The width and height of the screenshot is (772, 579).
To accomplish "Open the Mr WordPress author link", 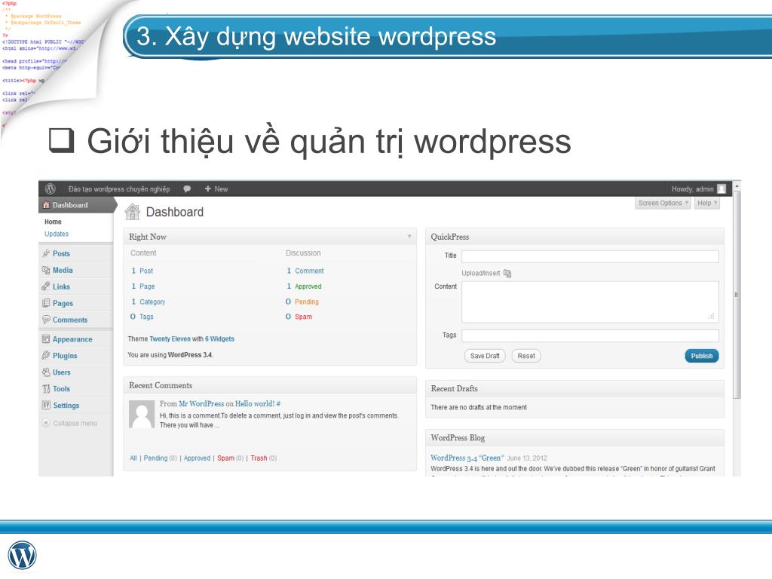I will [201, 404].
